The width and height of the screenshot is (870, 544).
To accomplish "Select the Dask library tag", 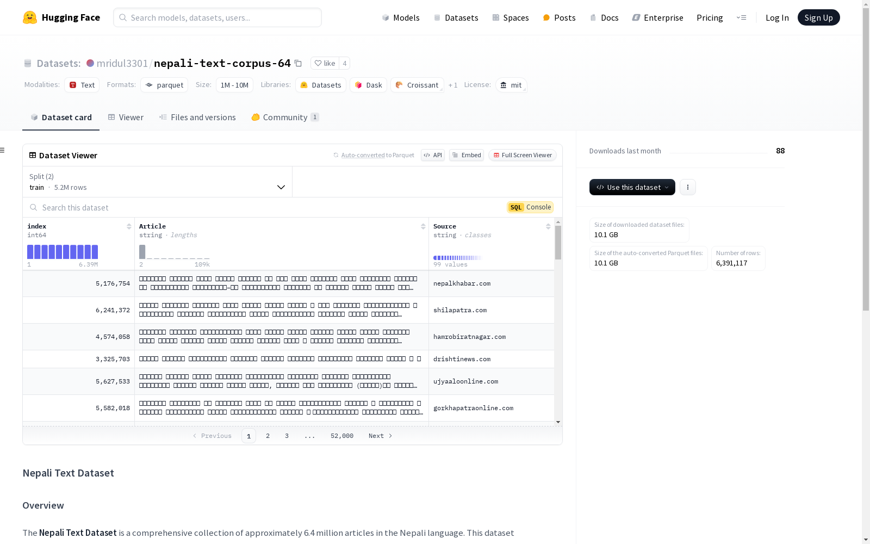I will point(369,85).
